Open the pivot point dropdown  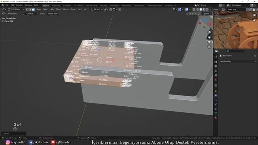[x=106, y=9]
